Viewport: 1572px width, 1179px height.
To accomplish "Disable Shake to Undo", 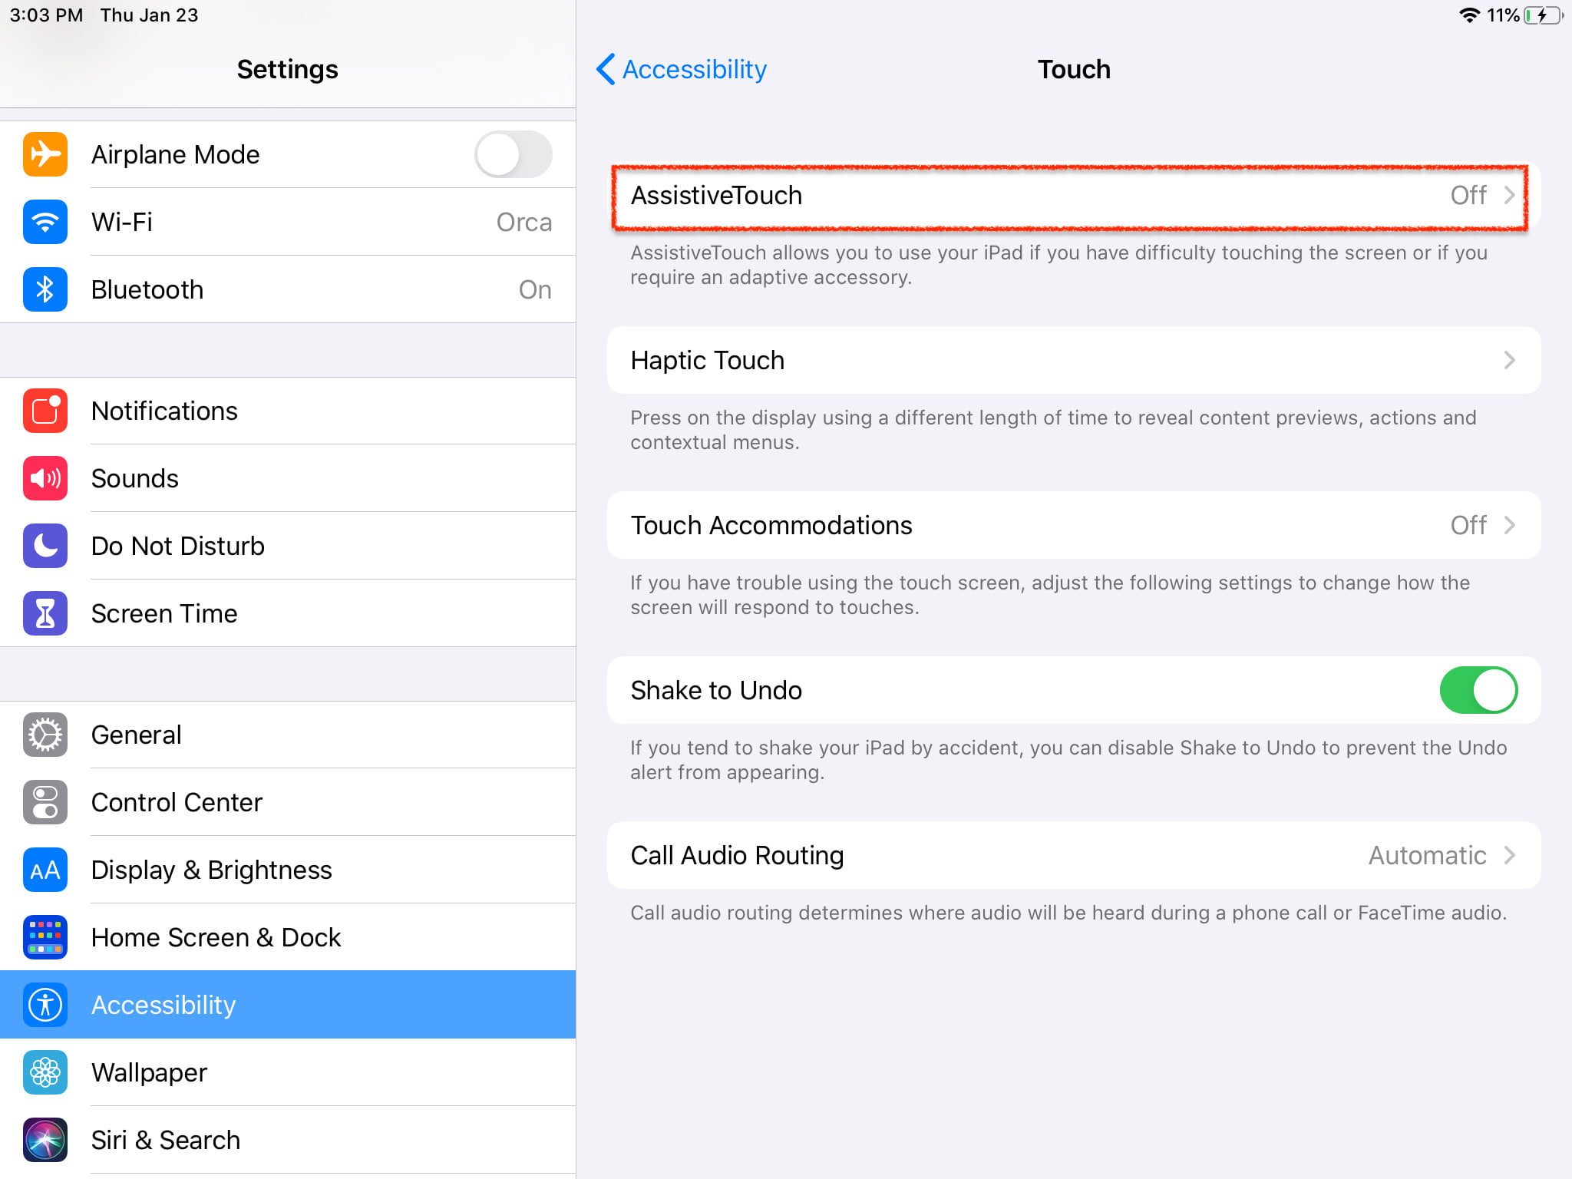I will point(1478,690).
